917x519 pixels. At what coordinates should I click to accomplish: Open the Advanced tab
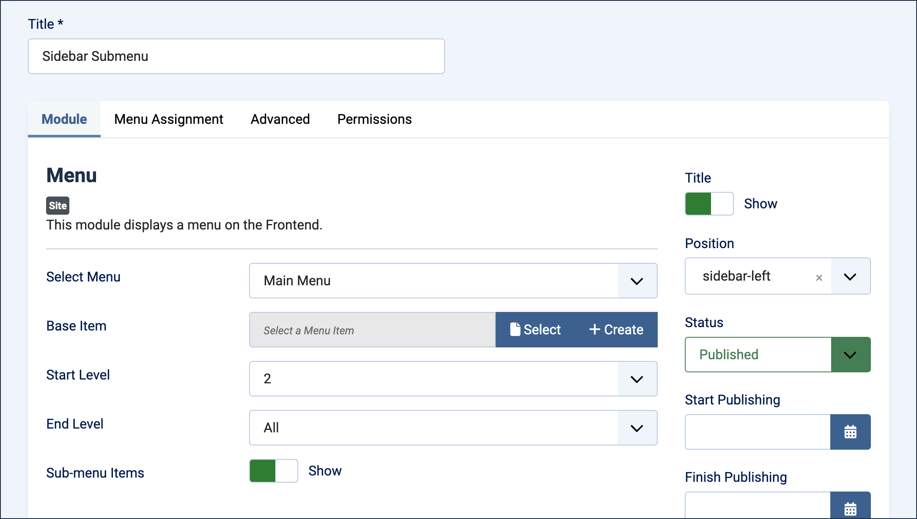280,119
